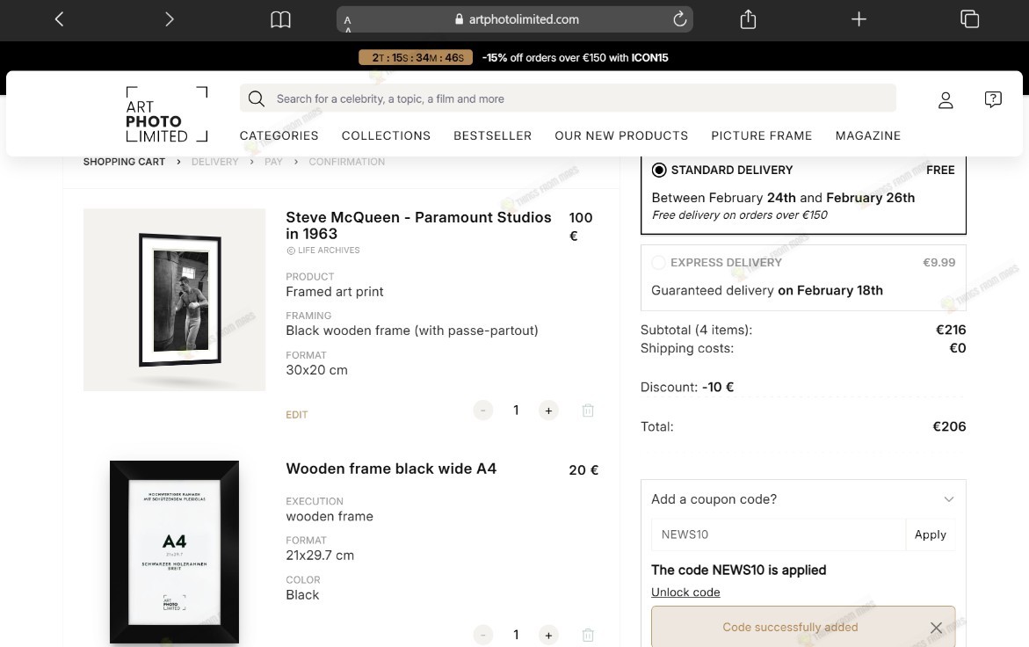The width and height of the screenshot is (1029, 647).
Task: Increase quantity of Wooden frame black wide A4
Action: point(548,636)
